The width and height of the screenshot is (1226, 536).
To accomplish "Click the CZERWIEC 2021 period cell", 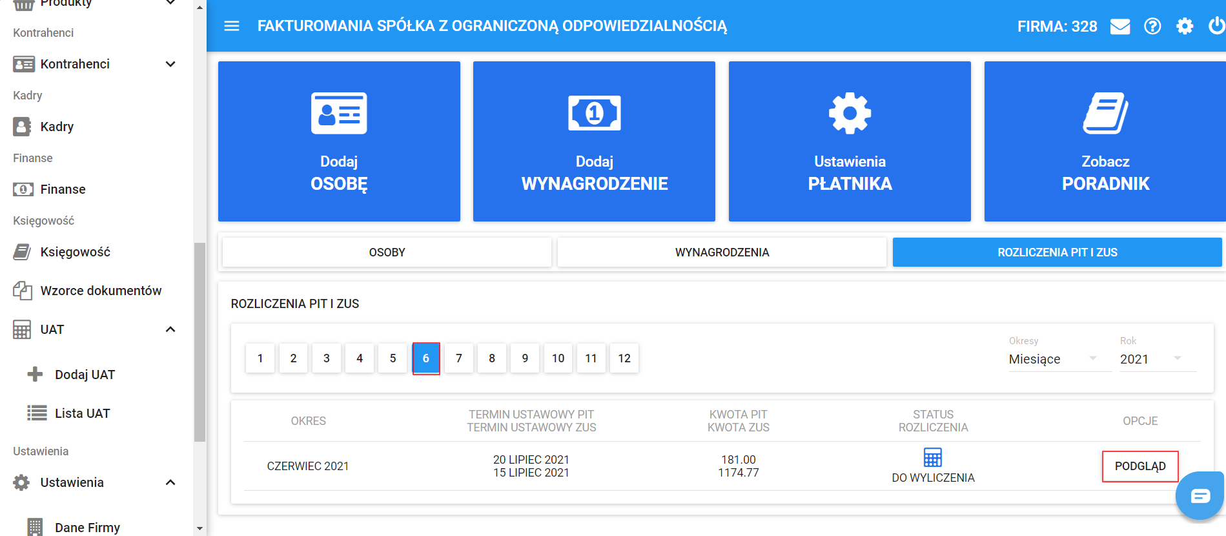I will tap(308, 466).
